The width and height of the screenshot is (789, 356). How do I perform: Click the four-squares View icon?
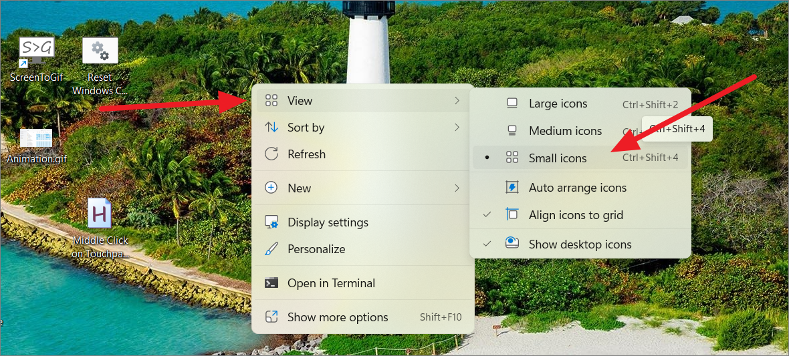(x=271, y=101)
